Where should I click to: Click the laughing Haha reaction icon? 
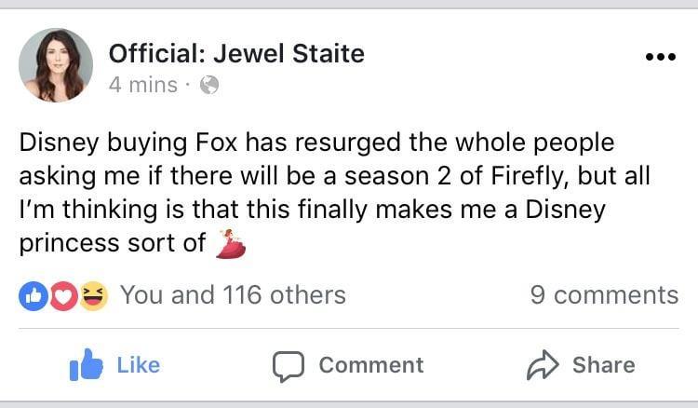click(x=95, y=295)
